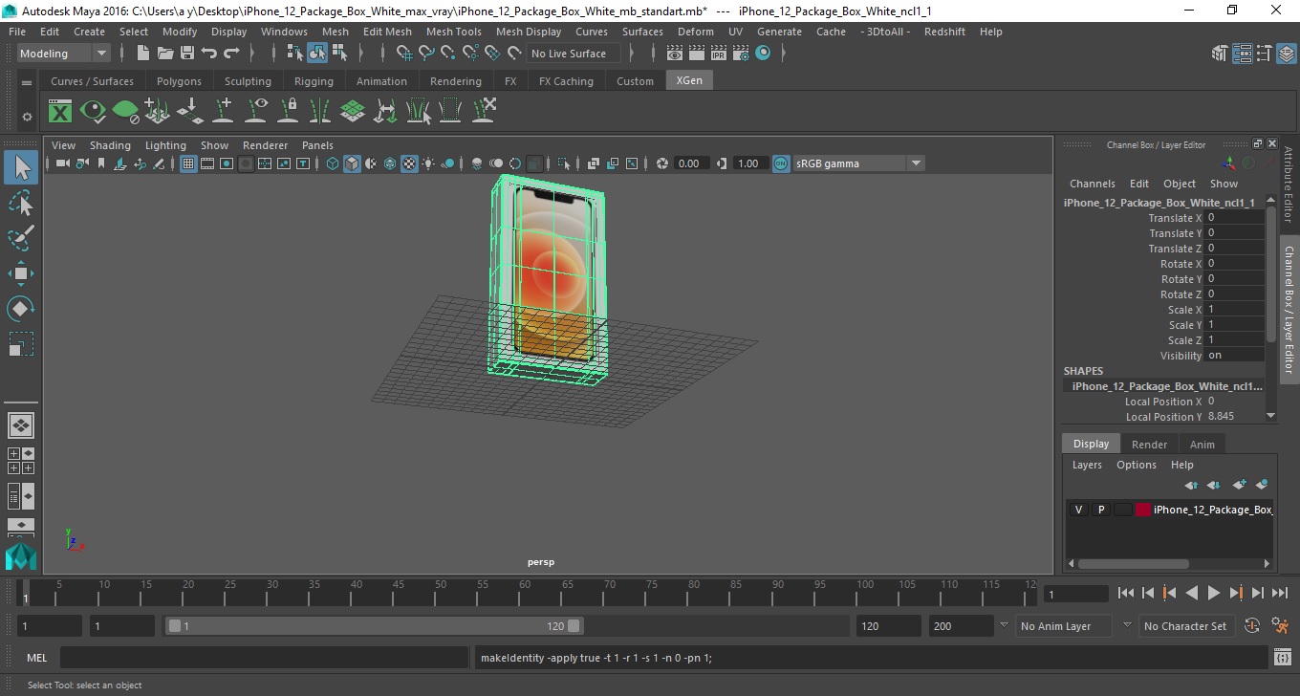Create a new scene via toolbar icon
The width and height of the screenshot is (1300, 696).
143,54
